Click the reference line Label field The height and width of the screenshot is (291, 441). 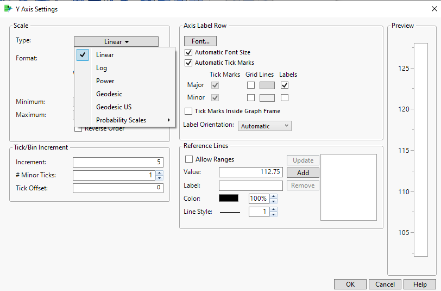[x=251, y=185]
